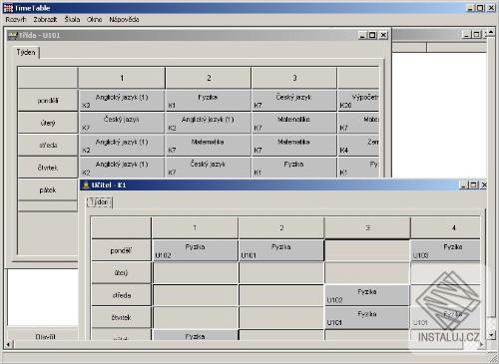Click středa row header in Učitel K1

pyautogui.click(x=121, y=295)
